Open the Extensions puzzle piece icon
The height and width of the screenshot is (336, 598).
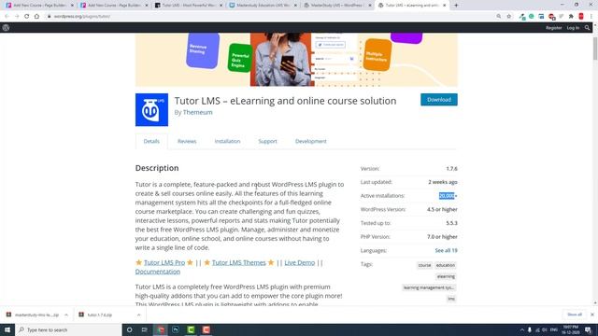571,17
